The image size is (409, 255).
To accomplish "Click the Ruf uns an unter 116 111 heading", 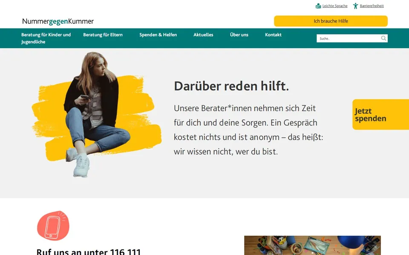I will pos(89,252).
